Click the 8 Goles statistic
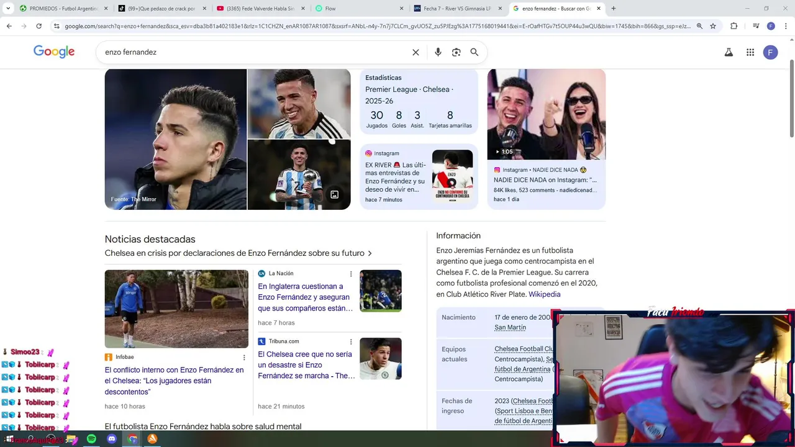The image size is (795, 447). (399, 119)
